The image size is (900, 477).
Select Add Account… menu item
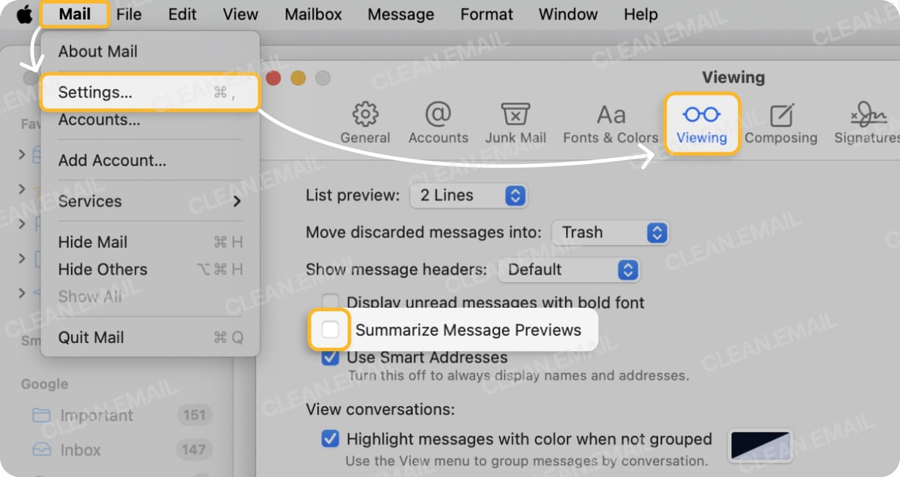(112, 160)
